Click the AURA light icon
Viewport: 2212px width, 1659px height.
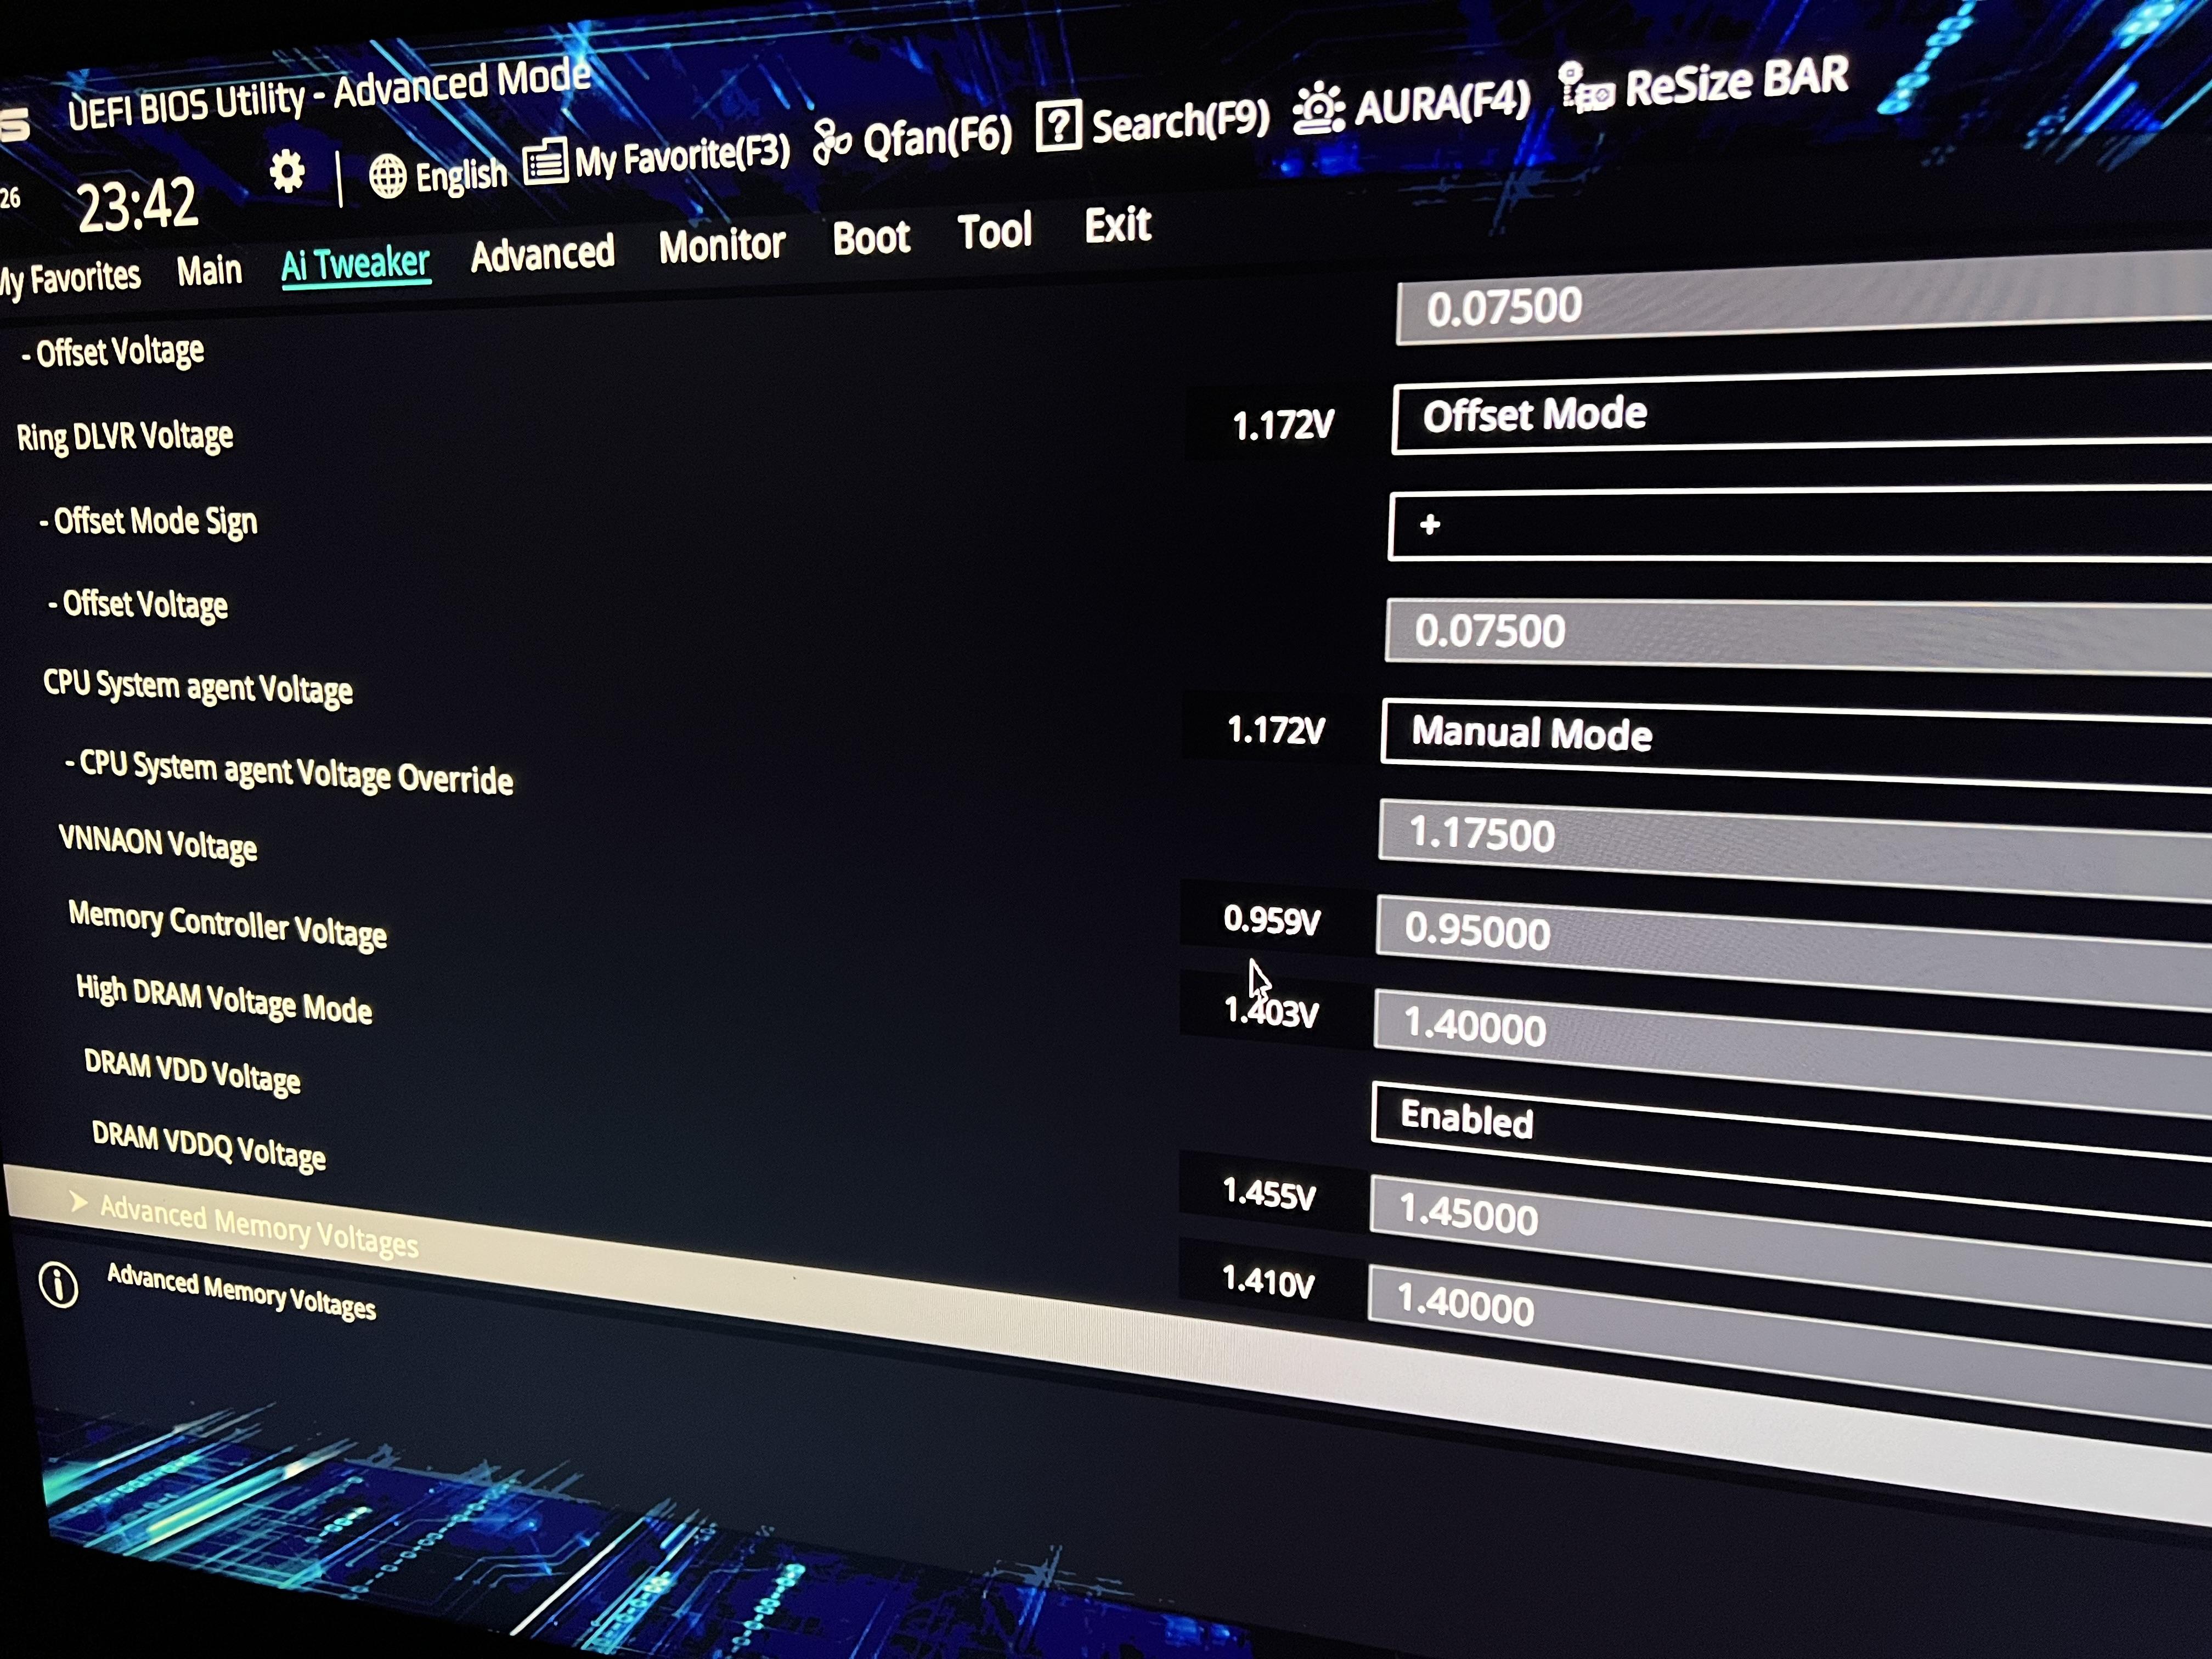[x=1319, y=108]
